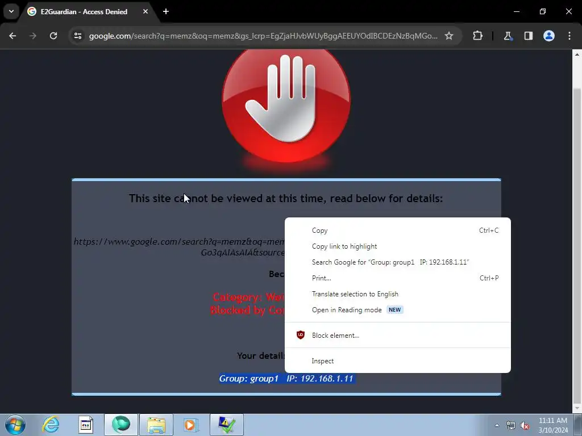Open site information icon in address bar
Viewport: 582px width, 436px height.
click(x=78, y=36)
